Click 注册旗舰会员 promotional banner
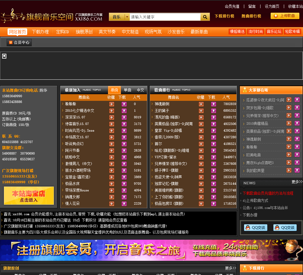Image resolution: width=303 pixels, height=275 pixels. point(151,250)
